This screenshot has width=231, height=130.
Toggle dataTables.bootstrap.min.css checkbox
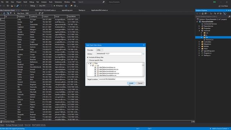click(95, 69)
